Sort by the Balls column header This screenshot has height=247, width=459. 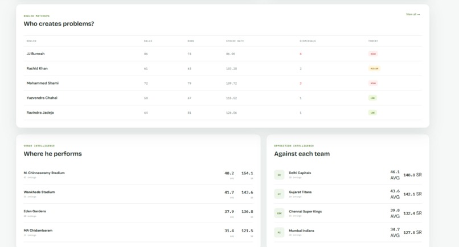(x=148, y=41)
